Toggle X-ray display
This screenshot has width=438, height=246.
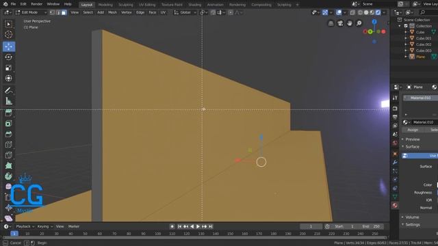[352, 12]
